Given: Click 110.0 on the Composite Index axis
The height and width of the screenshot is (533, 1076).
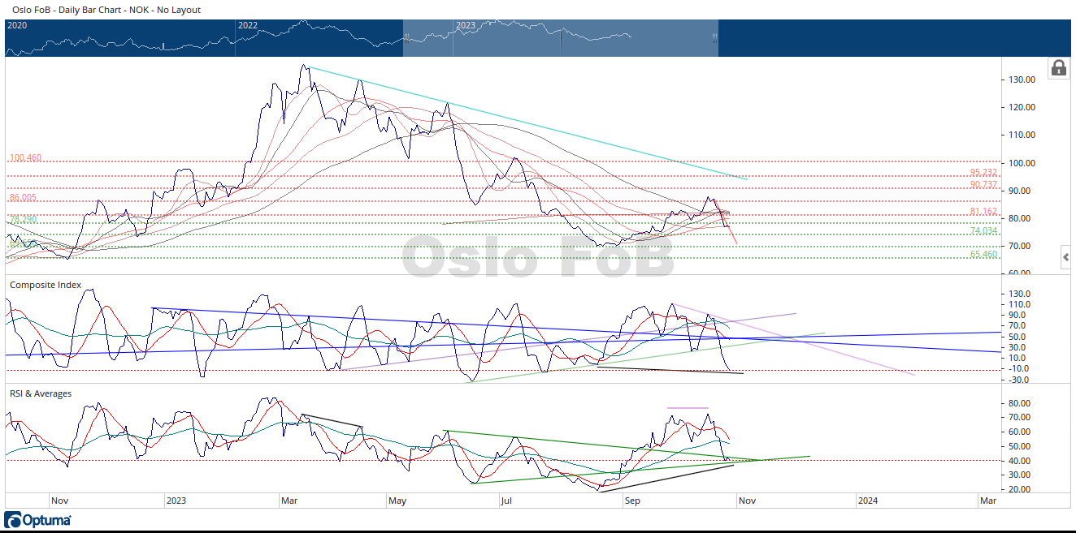Looking at the screenshot, I should (1021, 304).
